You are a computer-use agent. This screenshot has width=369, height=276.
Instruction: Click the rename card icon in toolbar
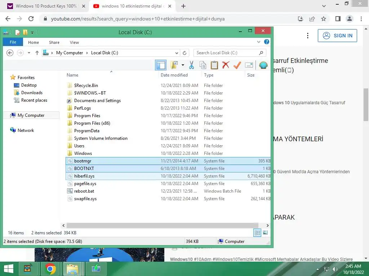249,65
